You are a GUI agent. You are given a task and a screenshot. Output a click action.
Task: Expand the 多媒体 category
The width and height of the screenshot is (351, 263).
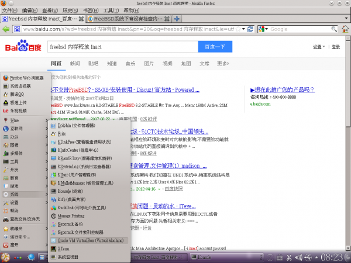point(26,153)
